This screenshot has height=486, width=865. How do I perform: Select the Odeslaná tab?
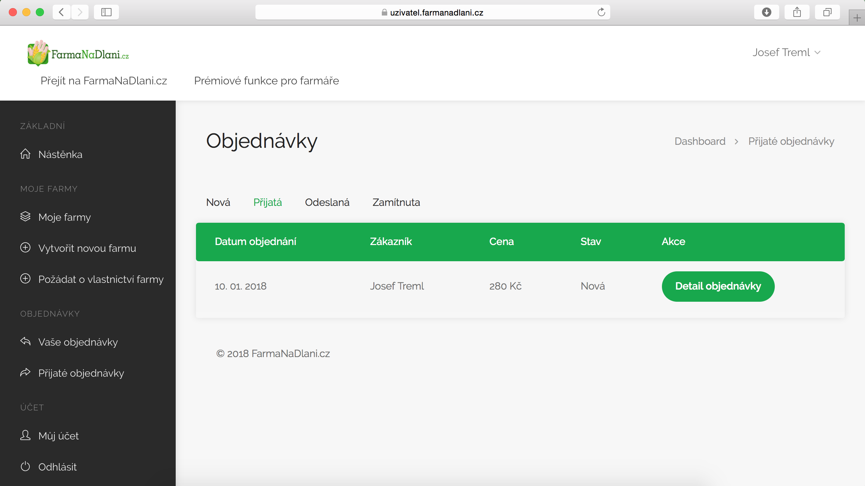(x=327, y=202)
